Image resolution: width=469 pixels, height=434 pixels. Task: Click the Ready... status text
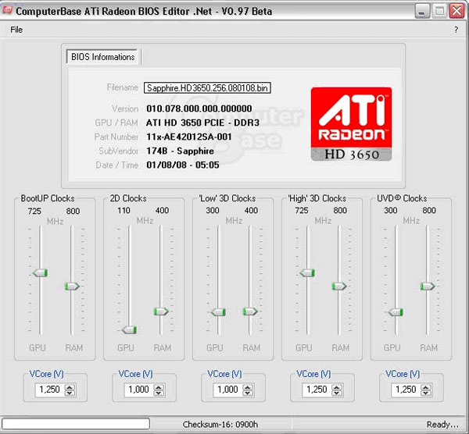click(x=442, y=425)
